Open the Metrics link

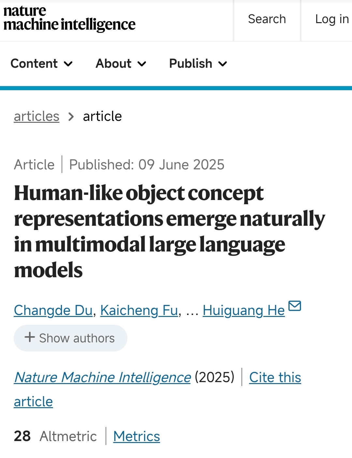click(137, 436)
